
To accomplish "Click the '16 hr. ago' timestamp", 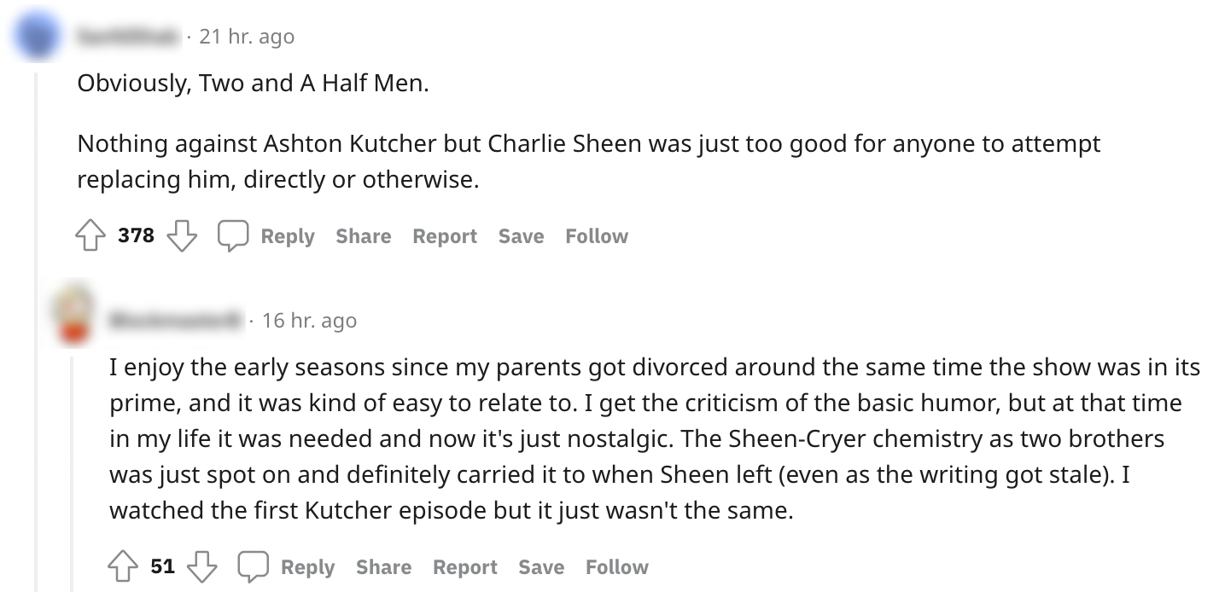I will [x=309, y=321].
